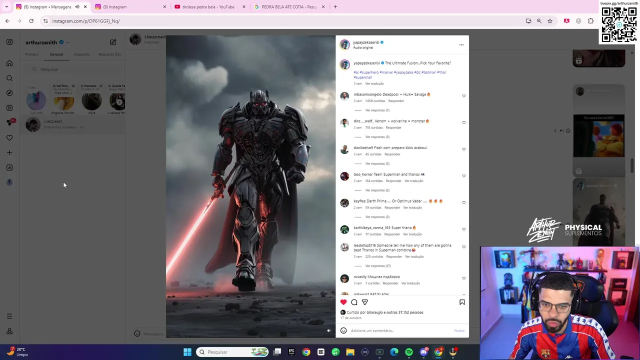
Task: Like danilodno9's comment
Action: coord(463,149)
